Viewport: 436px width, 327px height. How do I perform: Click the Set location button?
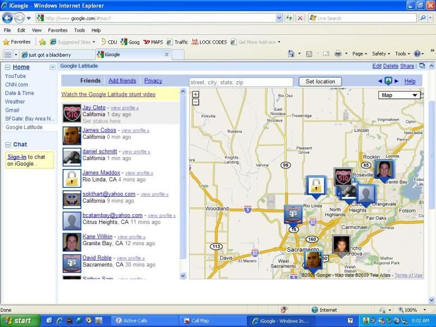point(320,81)
